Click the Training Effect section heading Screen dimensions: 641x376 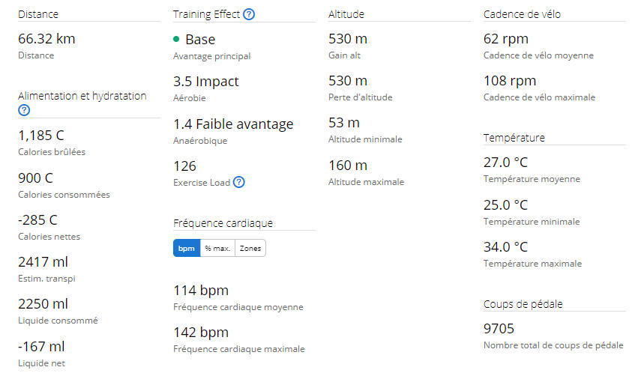206,14
